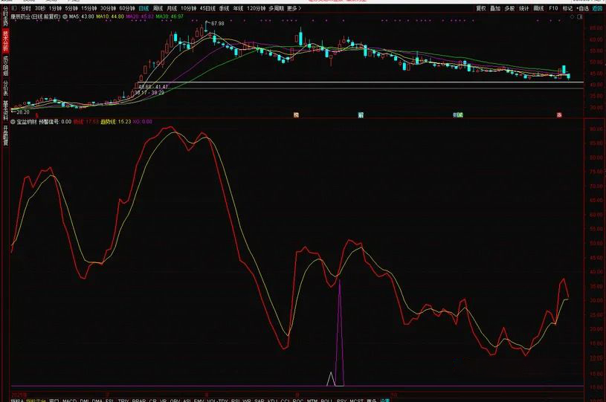Toggle the 叠加 overlay option

(x=494, y=8)
